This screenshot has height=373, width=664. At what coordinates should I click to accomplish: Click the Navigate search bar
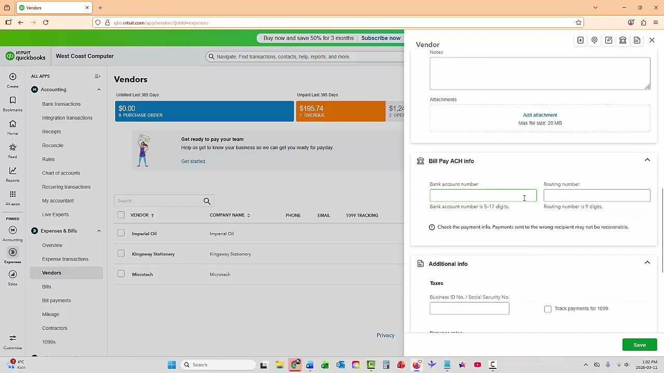(305, 56)
